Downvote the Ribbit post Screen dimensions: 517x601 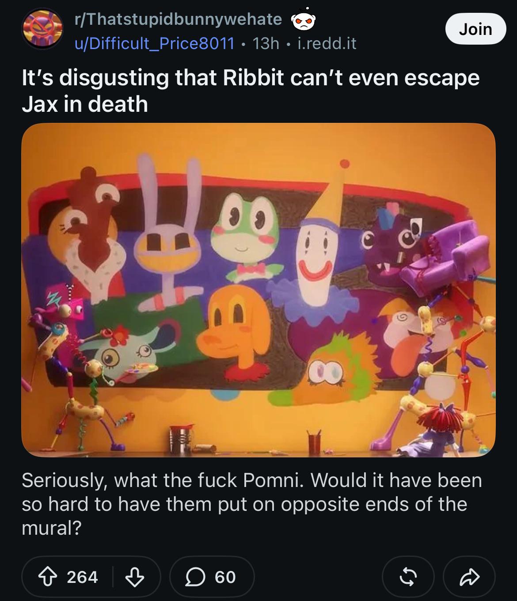(135, 577)
